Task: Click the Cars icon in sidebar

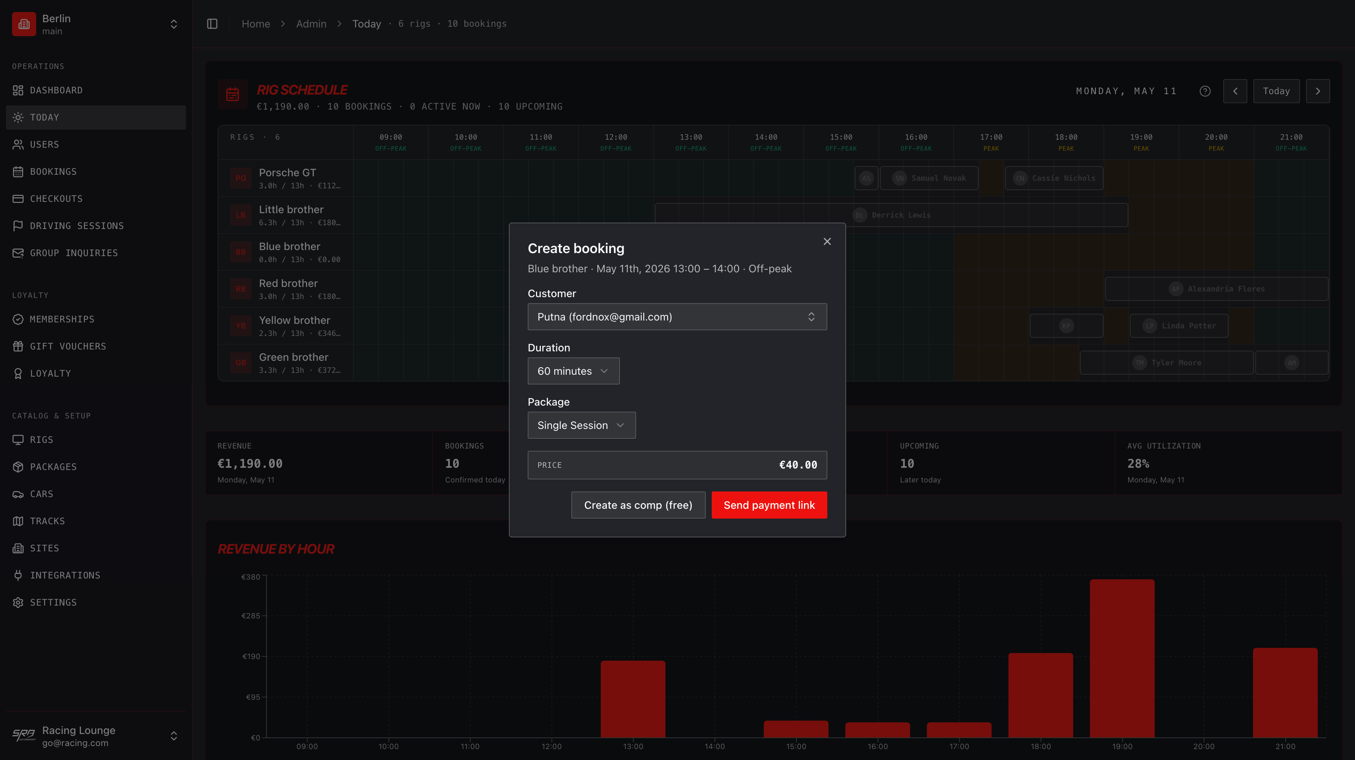Action: (18, 494)
